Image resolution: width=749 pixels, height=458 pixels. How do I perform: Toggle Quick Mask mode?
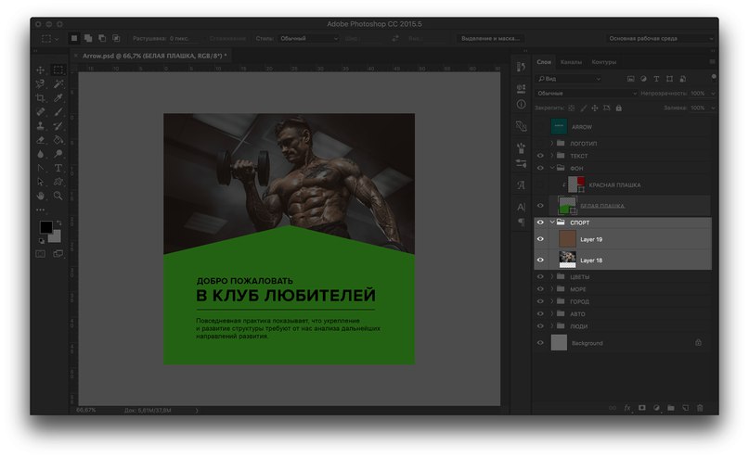point(41,254)
